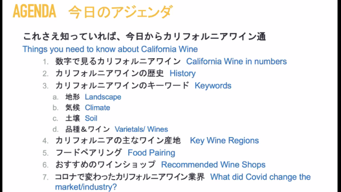Click Key Wine Regions text
Image resolution: width=341 pixels, height=192 pixels.
(224, 141)
